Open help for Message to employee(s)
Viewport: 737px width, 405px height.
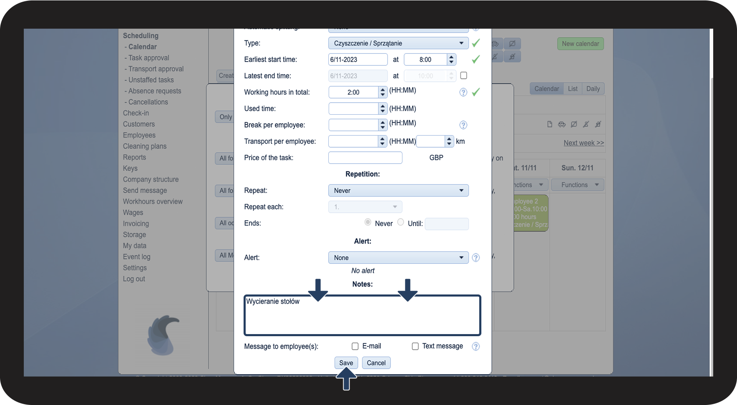point(475,346)
